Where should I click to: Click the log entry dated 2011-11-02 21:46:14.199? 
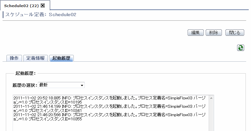[x=109, y=108]
